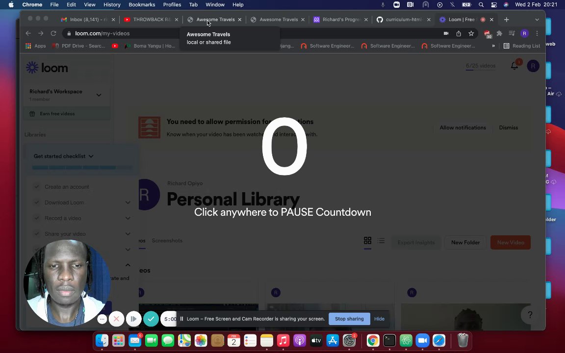Cancel the Loom recording with X
565x353 pixels.
tap(116, 319)
